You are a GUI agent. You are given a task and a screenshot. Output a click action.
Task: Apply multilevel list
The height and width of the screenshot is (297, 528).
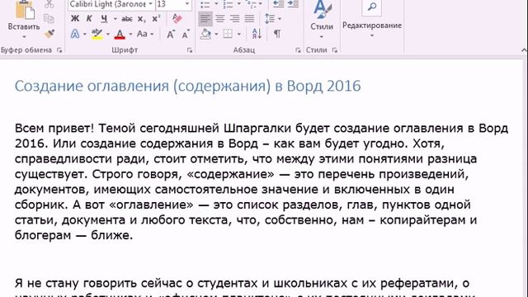tap(251, 4)
